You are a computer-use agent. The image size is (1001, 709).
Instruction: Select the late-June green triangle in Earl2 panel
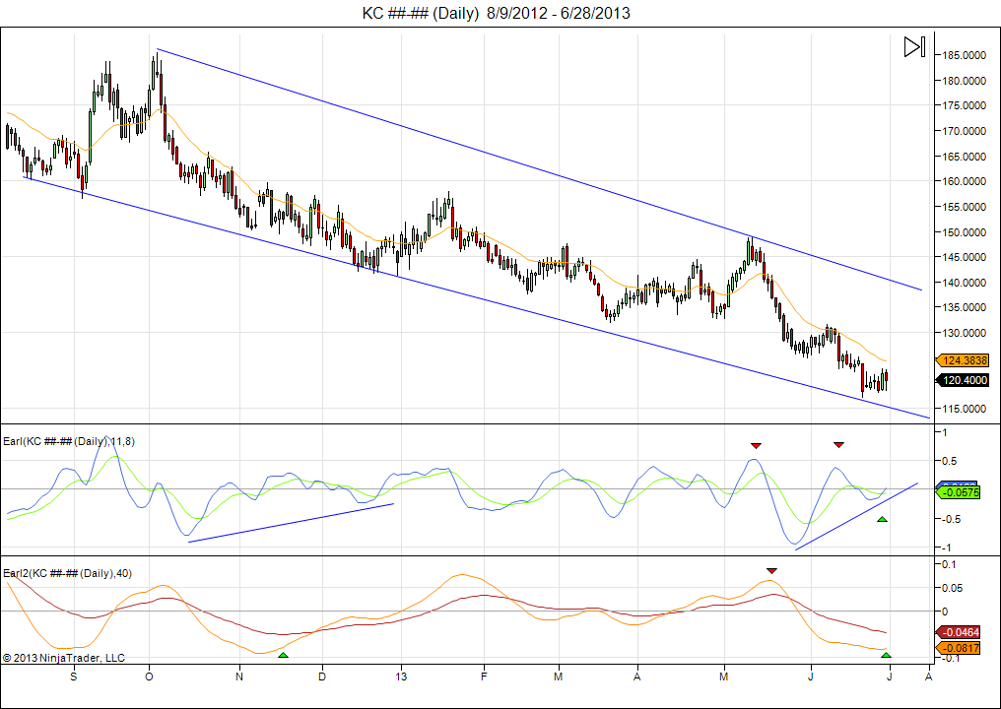point(886,655)
